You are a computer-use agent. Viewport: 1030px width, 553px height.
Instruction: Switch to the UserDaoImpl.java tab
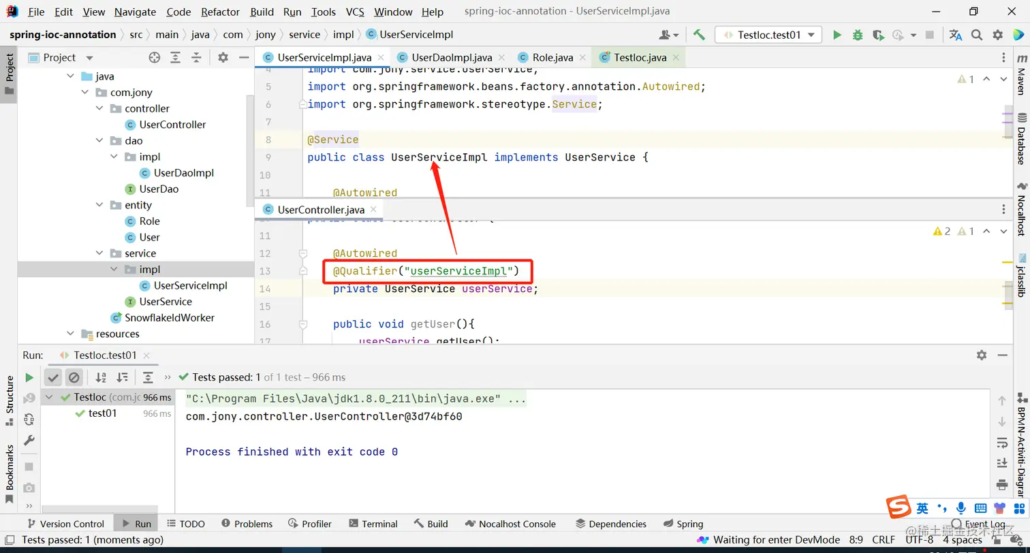(452, 58)
